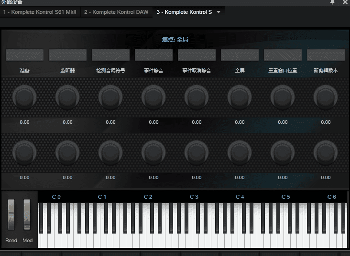Click the 全屏 label
Image resolution: width=350 pixels, height=256 pixels.
coord(240,71)
